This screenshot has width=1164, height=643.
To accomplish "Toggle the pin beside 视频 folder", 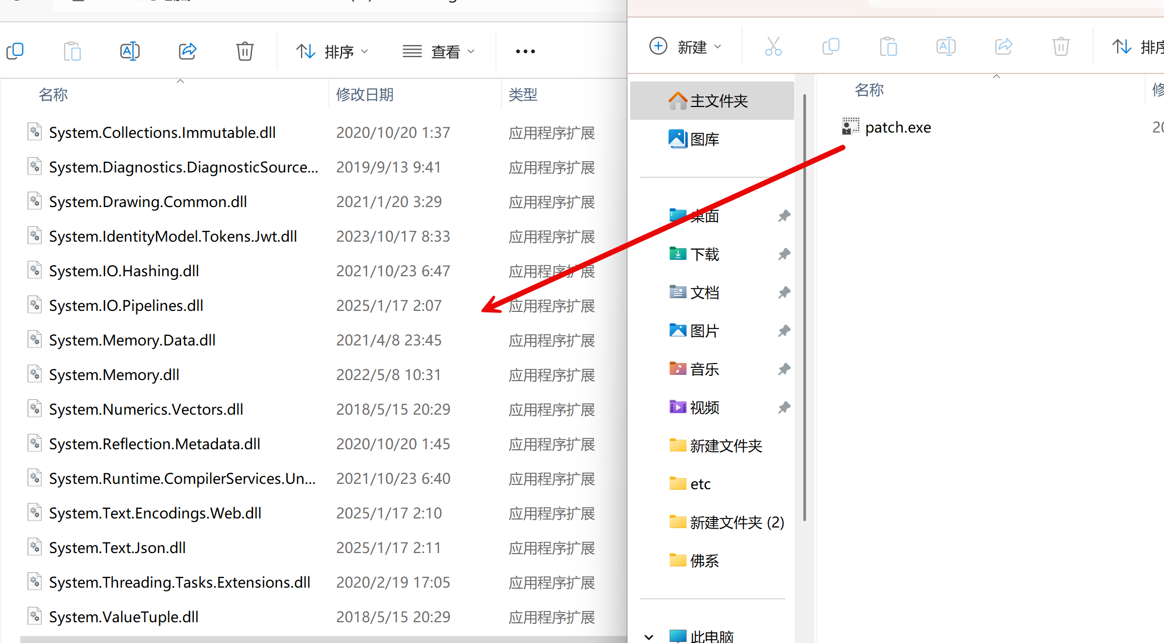I will tap(784, 408).
